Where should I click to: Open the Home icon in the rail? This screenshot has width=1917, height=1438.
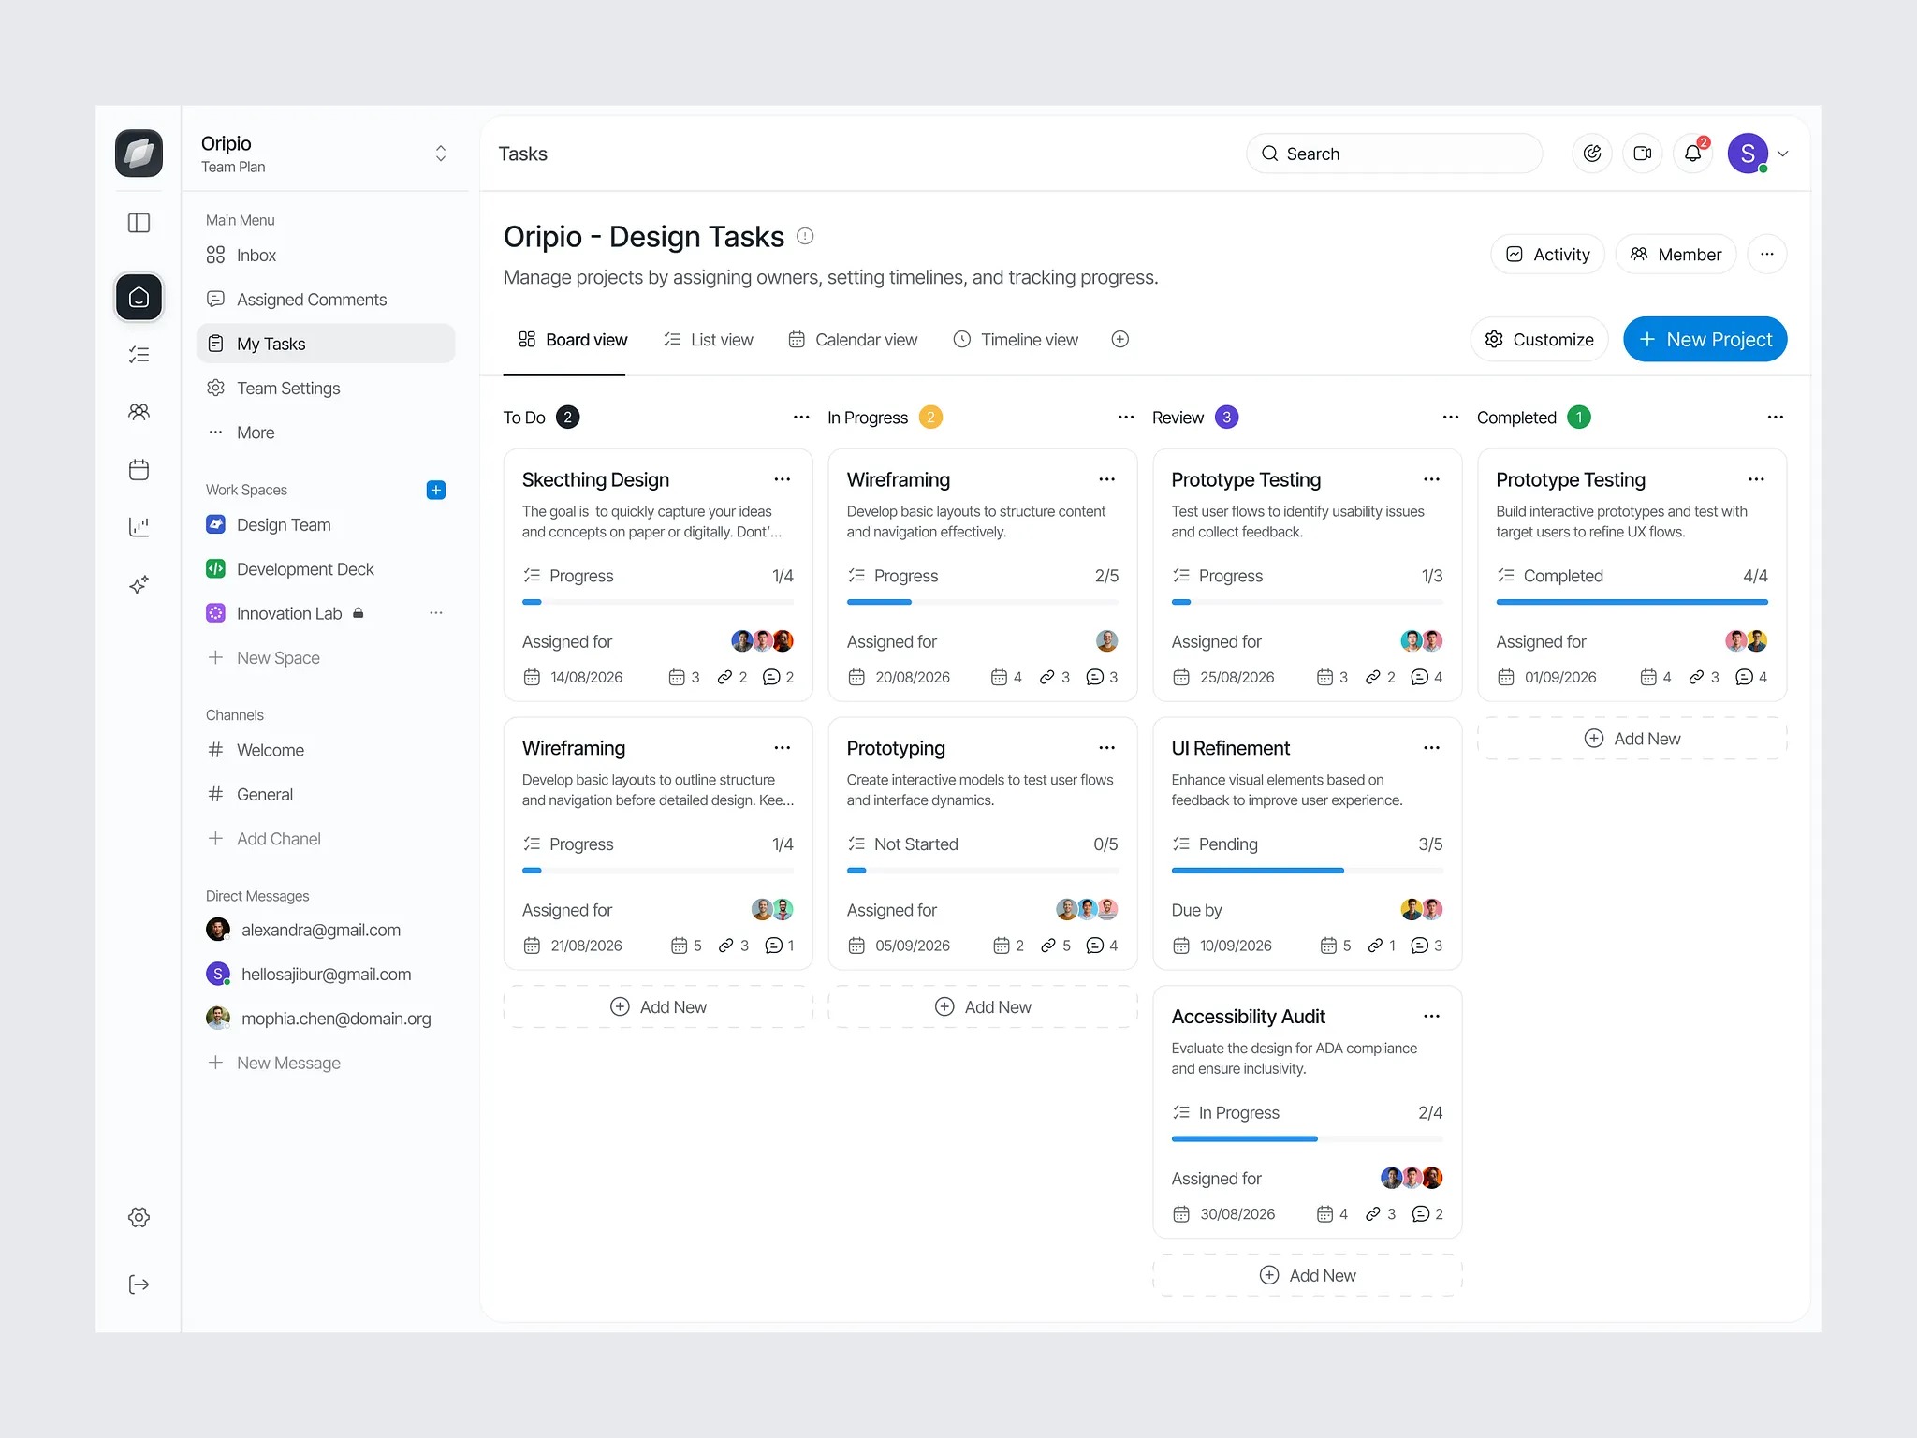(139, 297)
